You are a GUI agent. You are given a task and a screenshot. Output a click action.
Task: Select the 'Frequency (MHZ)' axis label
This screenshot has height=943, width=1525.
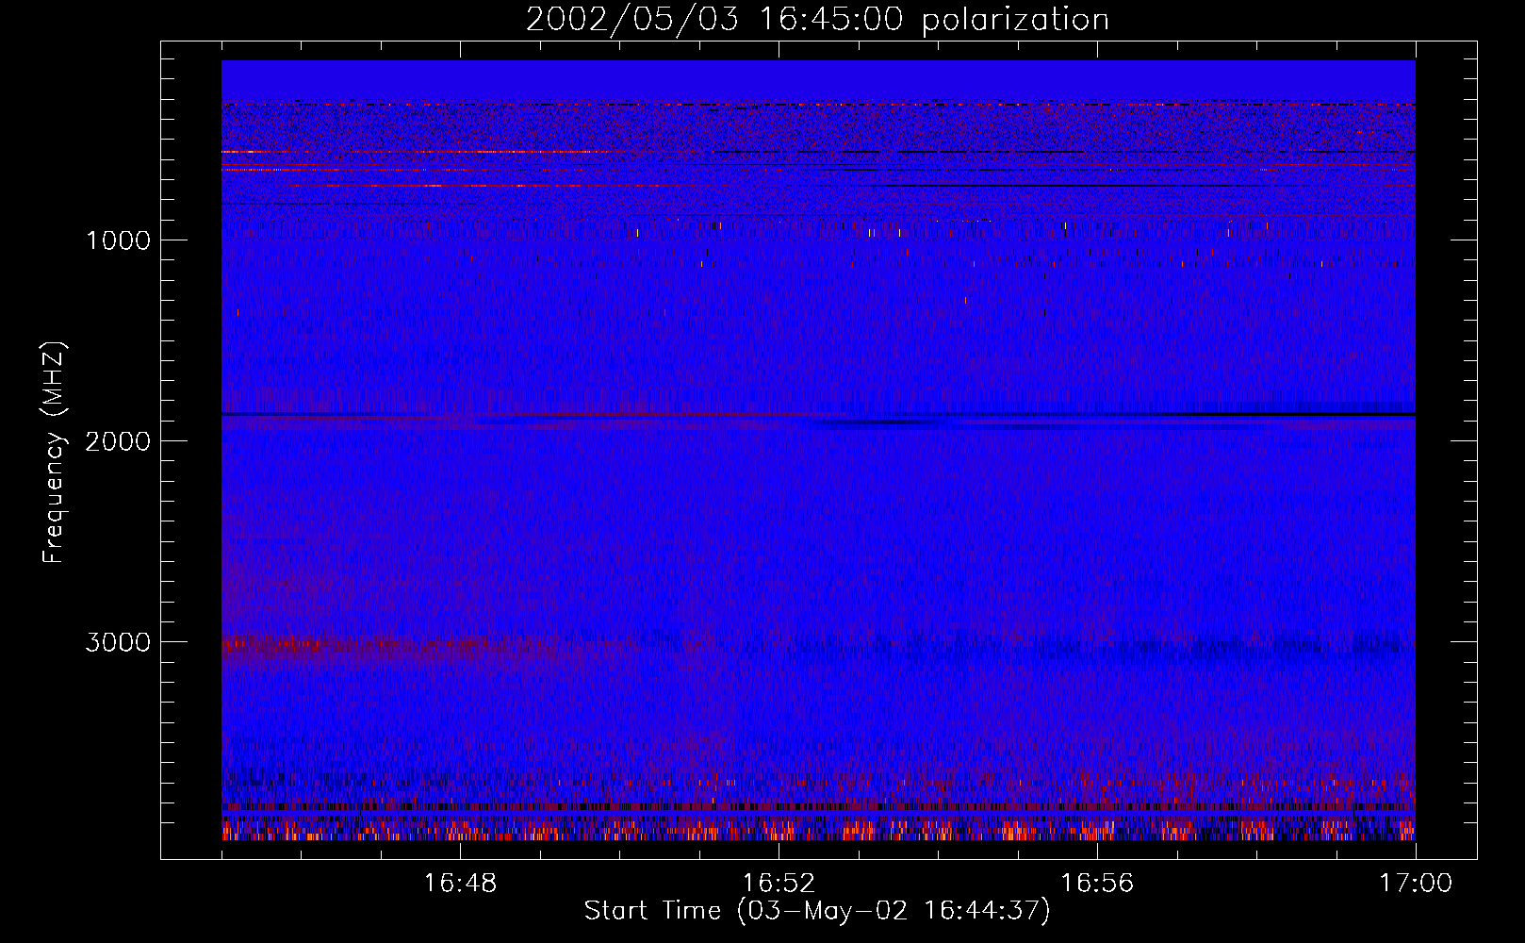(54, 453)
